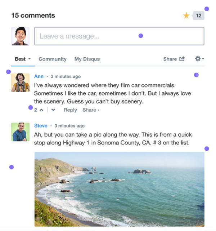216x231 pixels.
Task: Click the gold star recommend icon
Action: click(x=186, y=15)
